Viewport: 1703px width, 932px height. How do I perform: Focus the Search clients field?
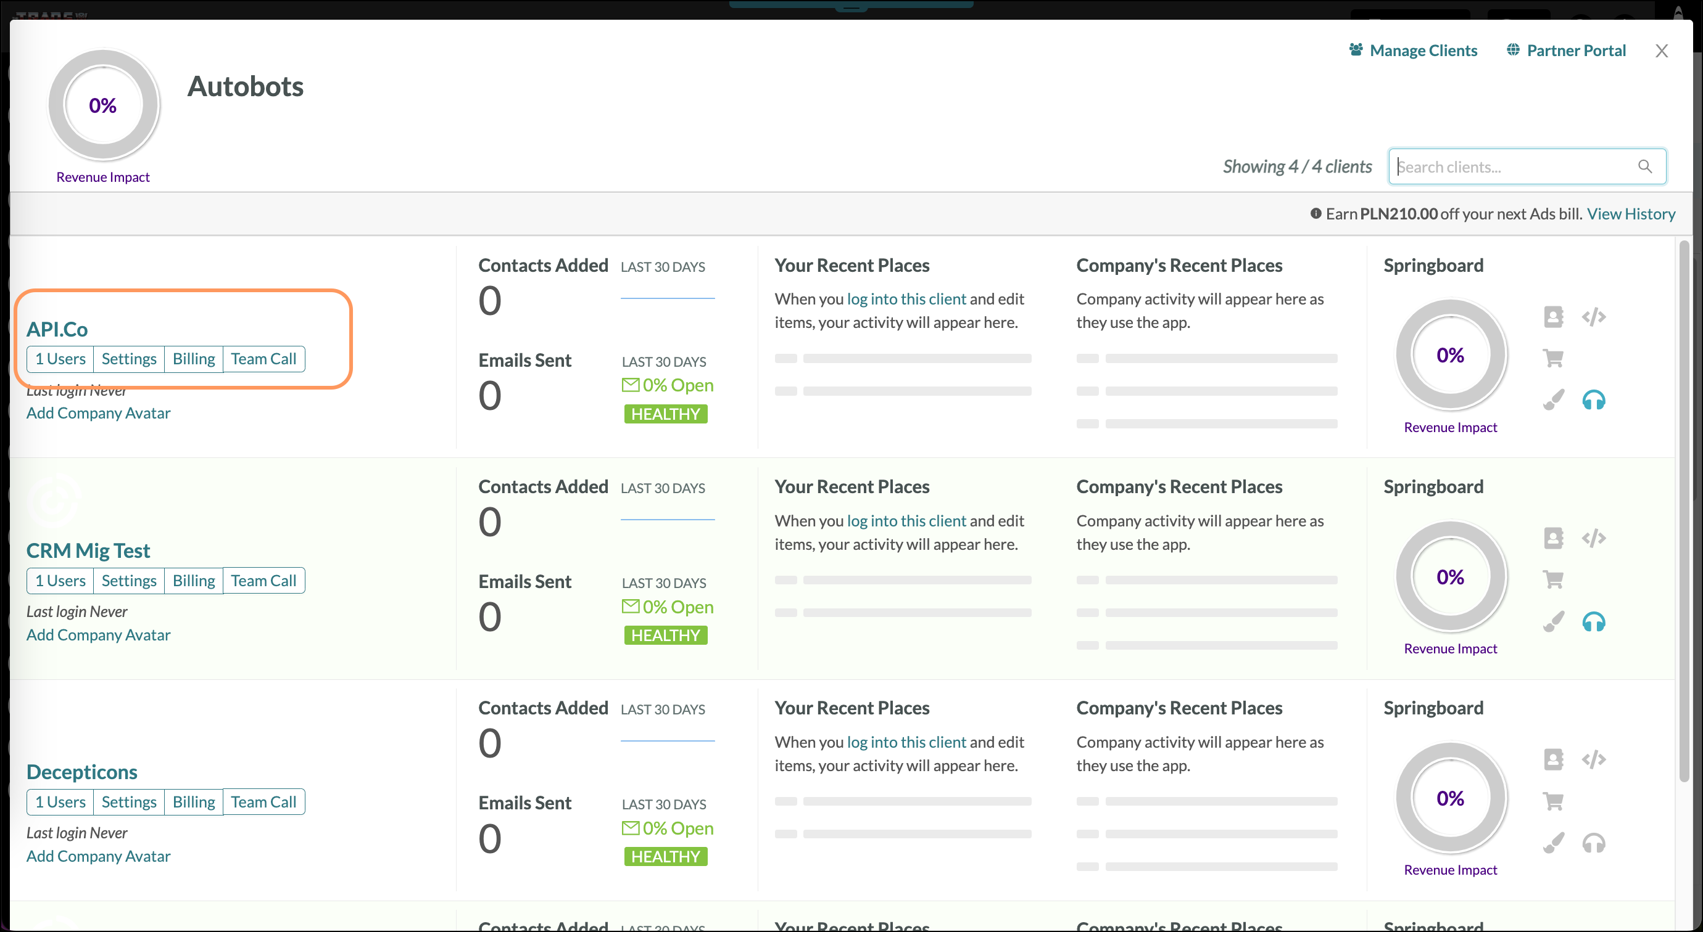click(x=1527, y=166)
